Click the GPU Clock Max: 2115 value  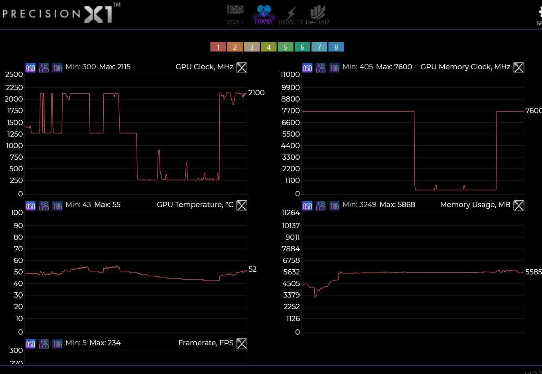(115, 67)
